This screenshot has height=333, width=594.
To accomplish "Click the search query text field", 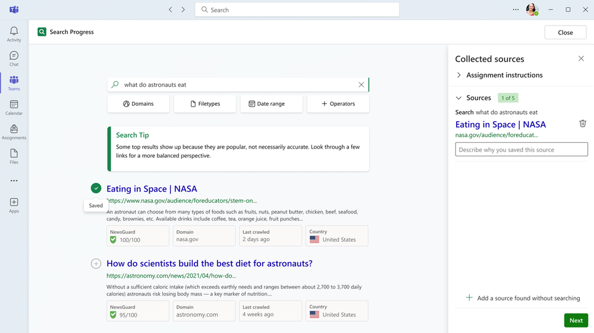I will point(238,85).
